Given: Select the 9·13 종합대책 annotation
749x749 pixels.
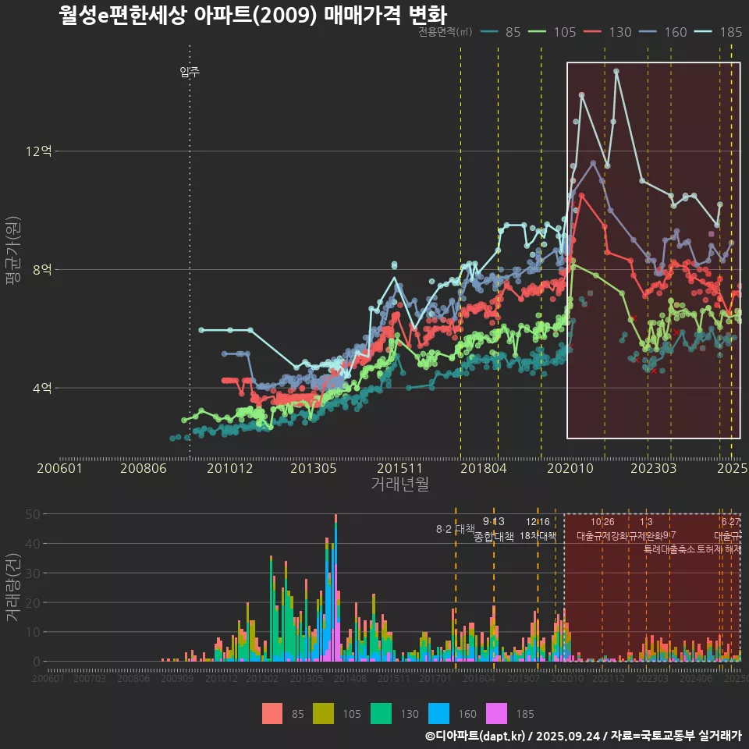Looking at the screenshot, I should (x=494, y=529).
